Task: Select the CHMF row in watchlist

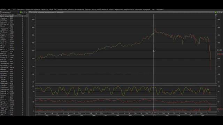Action: click(13, 44)
